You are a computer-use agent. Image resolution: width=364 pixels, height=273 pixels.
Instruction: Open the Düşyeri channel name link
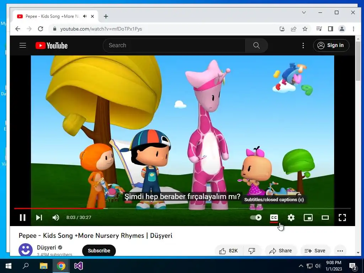tap(47, 247)
